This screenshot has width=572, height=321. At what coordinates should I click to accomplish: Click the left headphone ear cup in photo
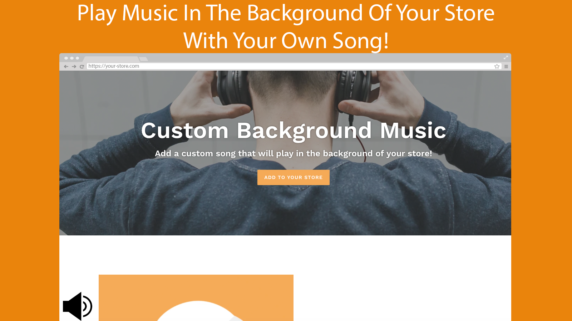pos(234,87)
